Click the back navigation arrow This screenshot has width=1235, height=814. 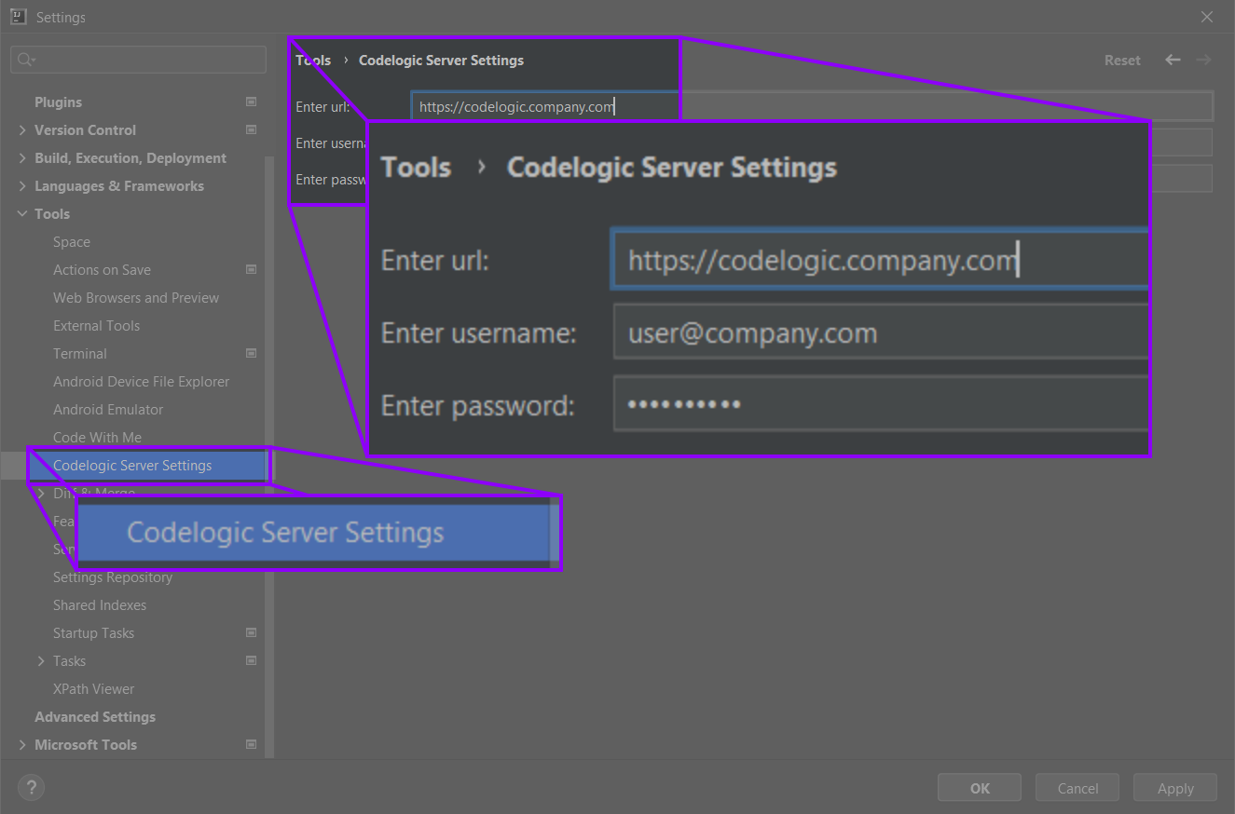point(1173,60)
